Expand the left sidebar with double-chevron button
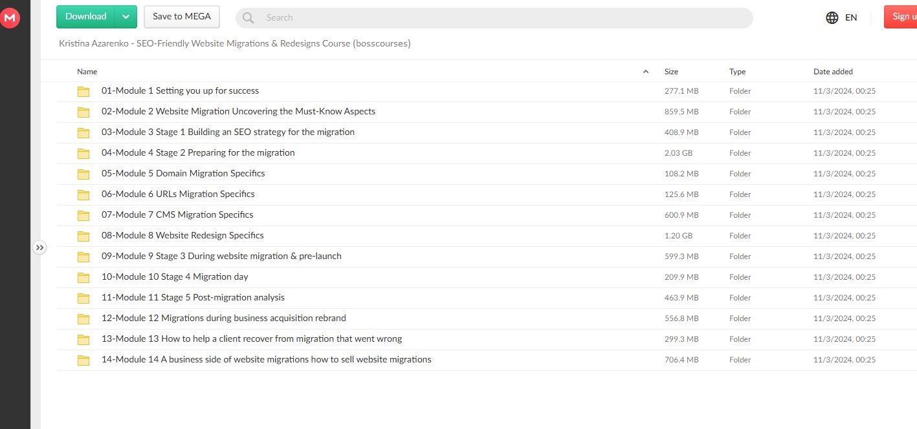 click(40, 247)
